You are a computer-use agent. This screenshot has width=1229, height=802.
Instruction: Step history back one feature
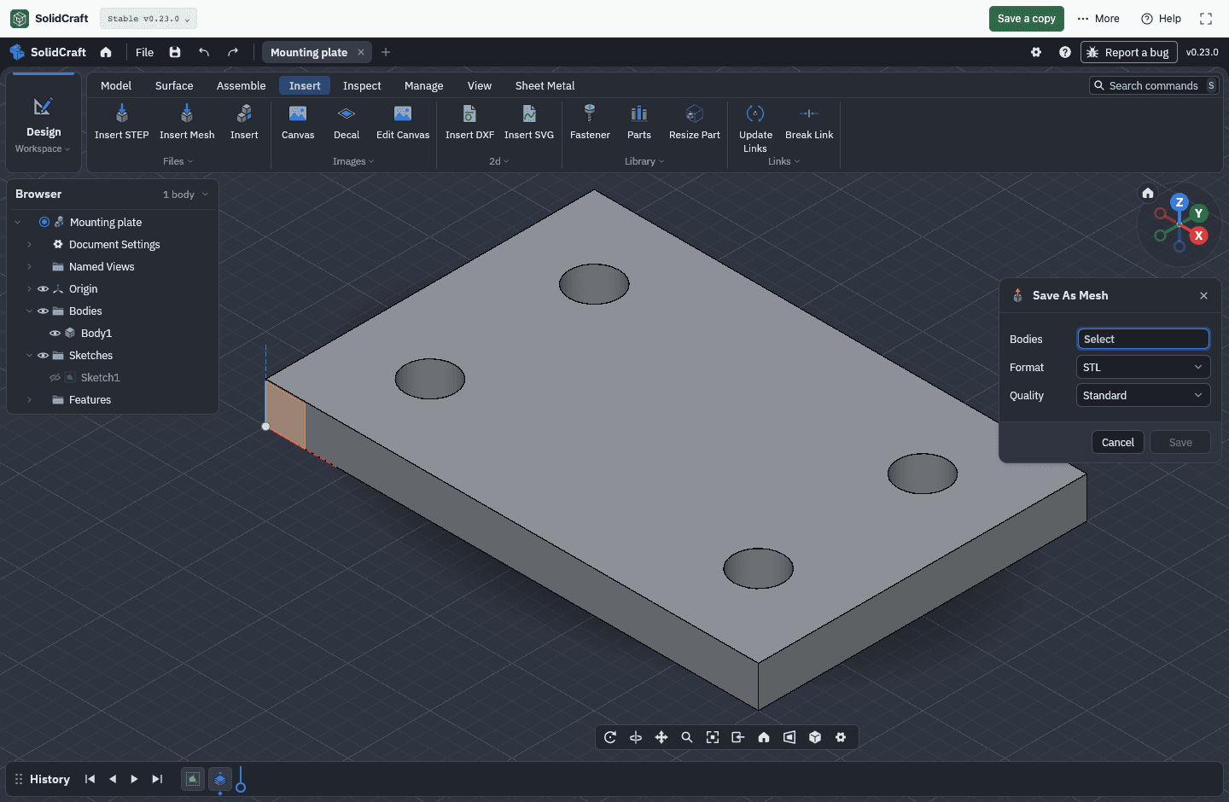(x=112, y=779)
